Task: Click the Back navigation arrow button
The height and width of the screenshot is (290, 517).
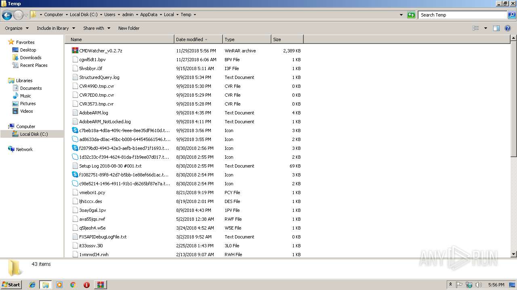Action: [7, 15]
